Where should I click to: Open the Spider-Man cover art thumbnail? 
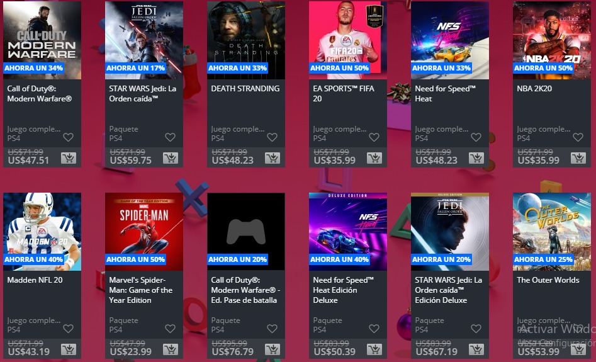pos(144,232)
